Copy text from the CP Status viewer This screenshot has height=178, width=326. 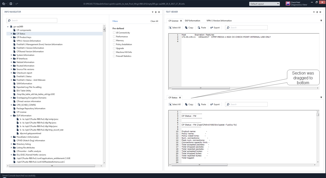pyautogui.click(x=189, y=104)
